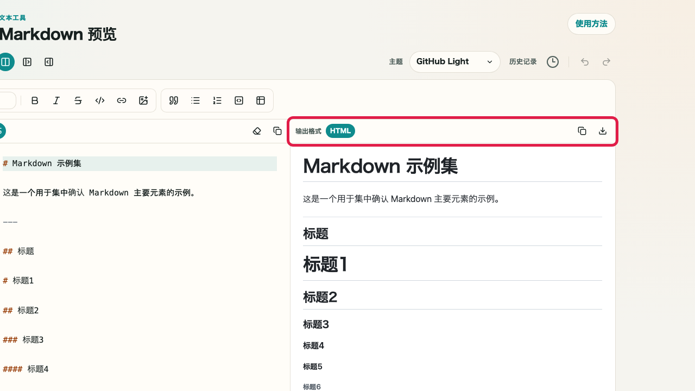Apply strikethrough formatting

point(78,100)
